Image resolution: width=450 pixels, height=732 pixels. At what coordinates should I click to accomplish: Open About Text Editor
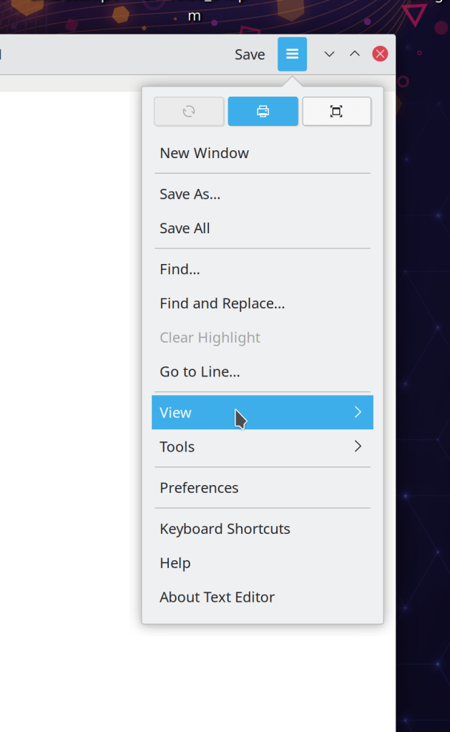[217, 597]
